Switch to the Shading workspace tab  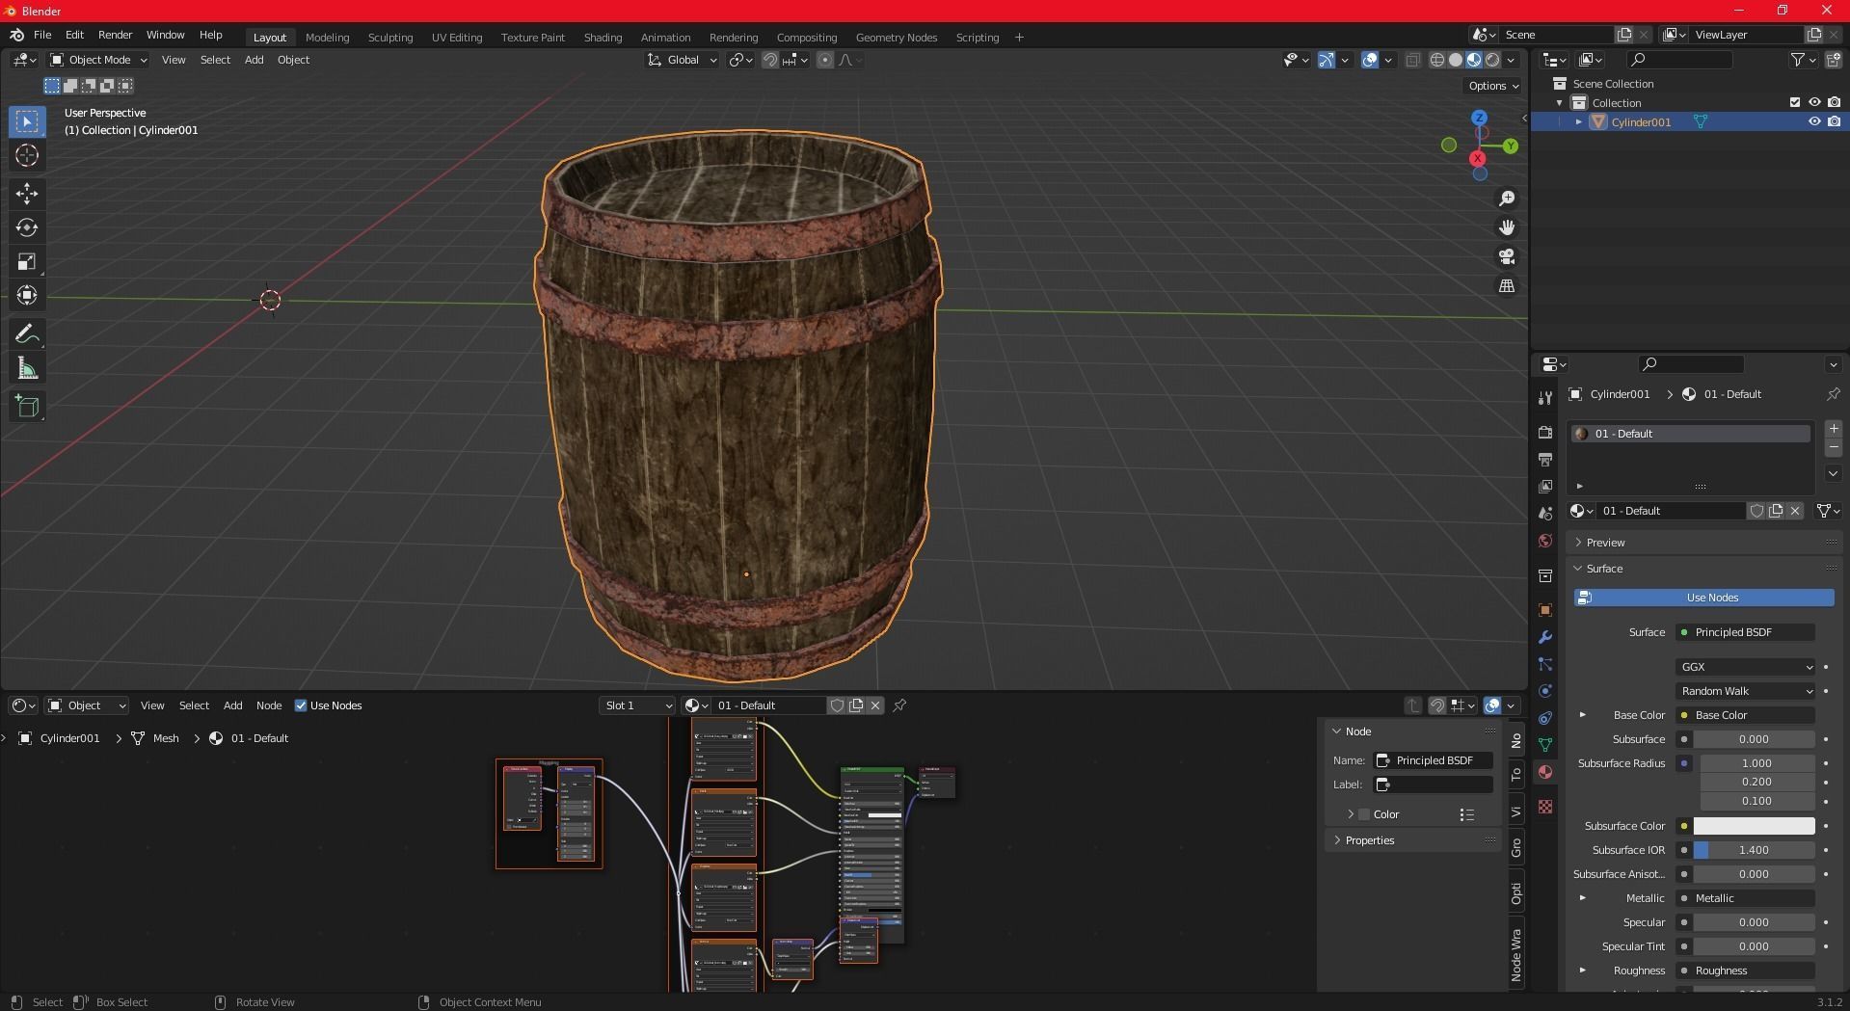pos(603,38)
